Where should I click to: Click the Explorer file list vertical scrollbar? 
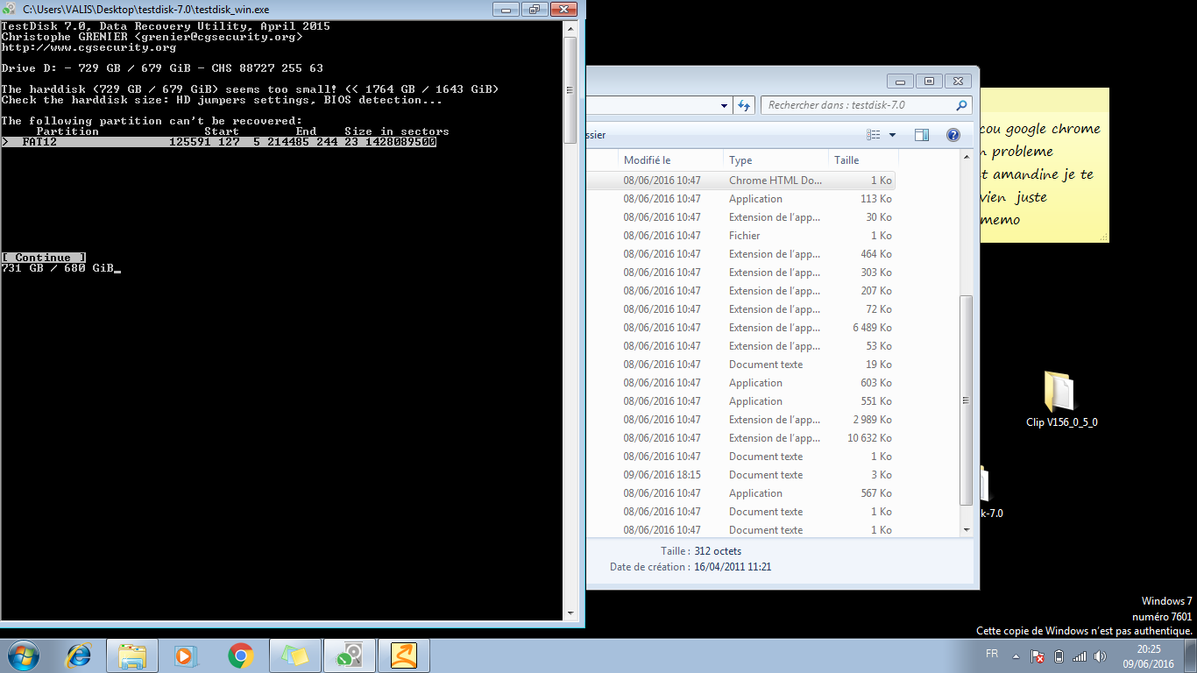point(967,400)
